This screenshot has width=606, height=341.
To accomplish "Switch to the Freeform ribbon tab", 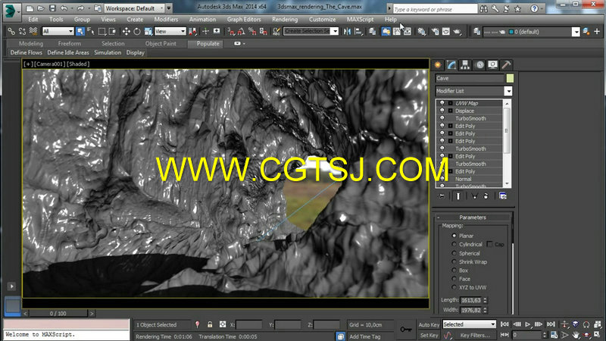I will tap(70, 44).
